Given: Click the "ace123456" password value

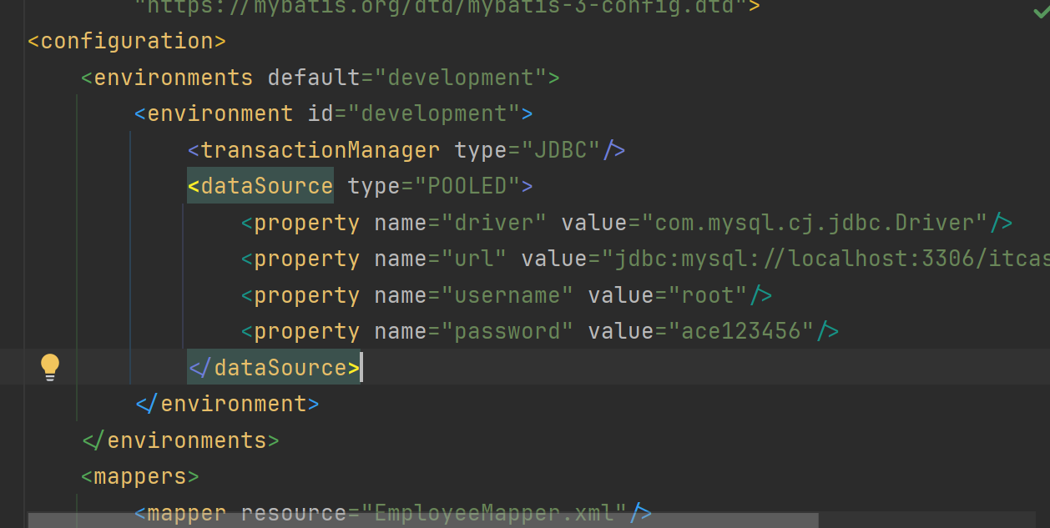Looking at the screenshot, I should (741, 331).
